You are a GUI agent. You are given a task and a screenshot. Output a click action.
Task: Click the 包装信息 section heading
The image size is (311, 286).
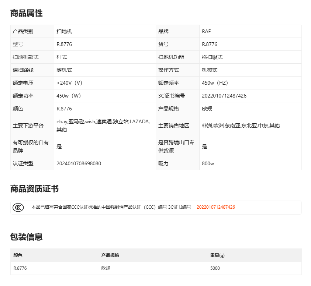point(26,237)
